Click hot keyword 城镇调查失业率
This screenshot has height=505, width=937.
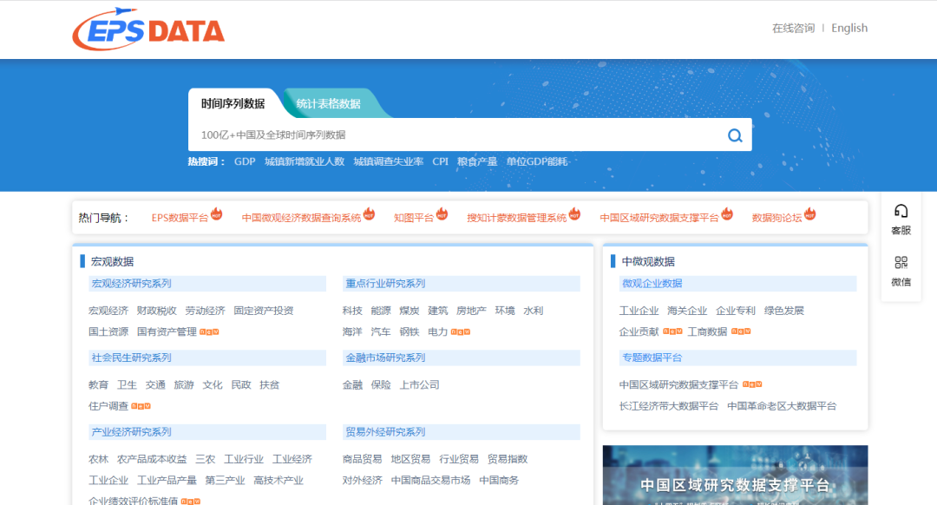(x=388, y=161)
